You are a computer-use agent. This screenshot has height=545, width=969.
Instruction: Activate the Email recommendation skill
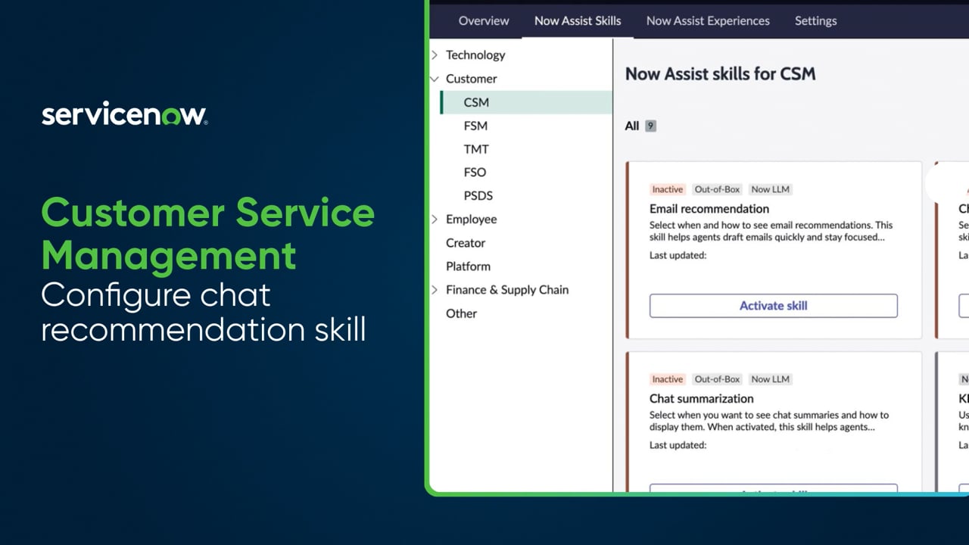point(773,306)
